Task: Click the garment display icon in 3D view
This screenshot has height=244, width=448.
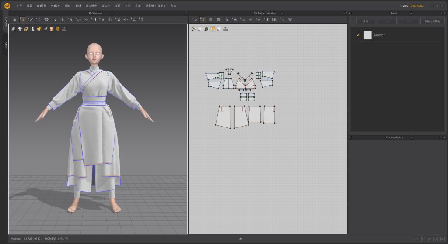Action: click(x=20, y=29)
